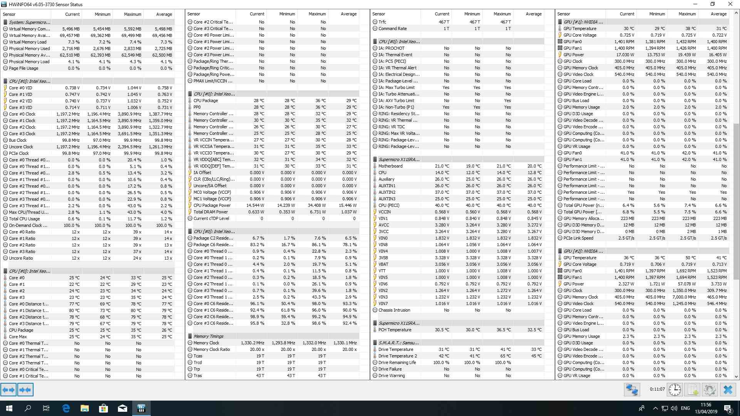Select the S.M.A.R.T.: Samsu... section header
Screen dimensions: 740x416
click(458, 343)
